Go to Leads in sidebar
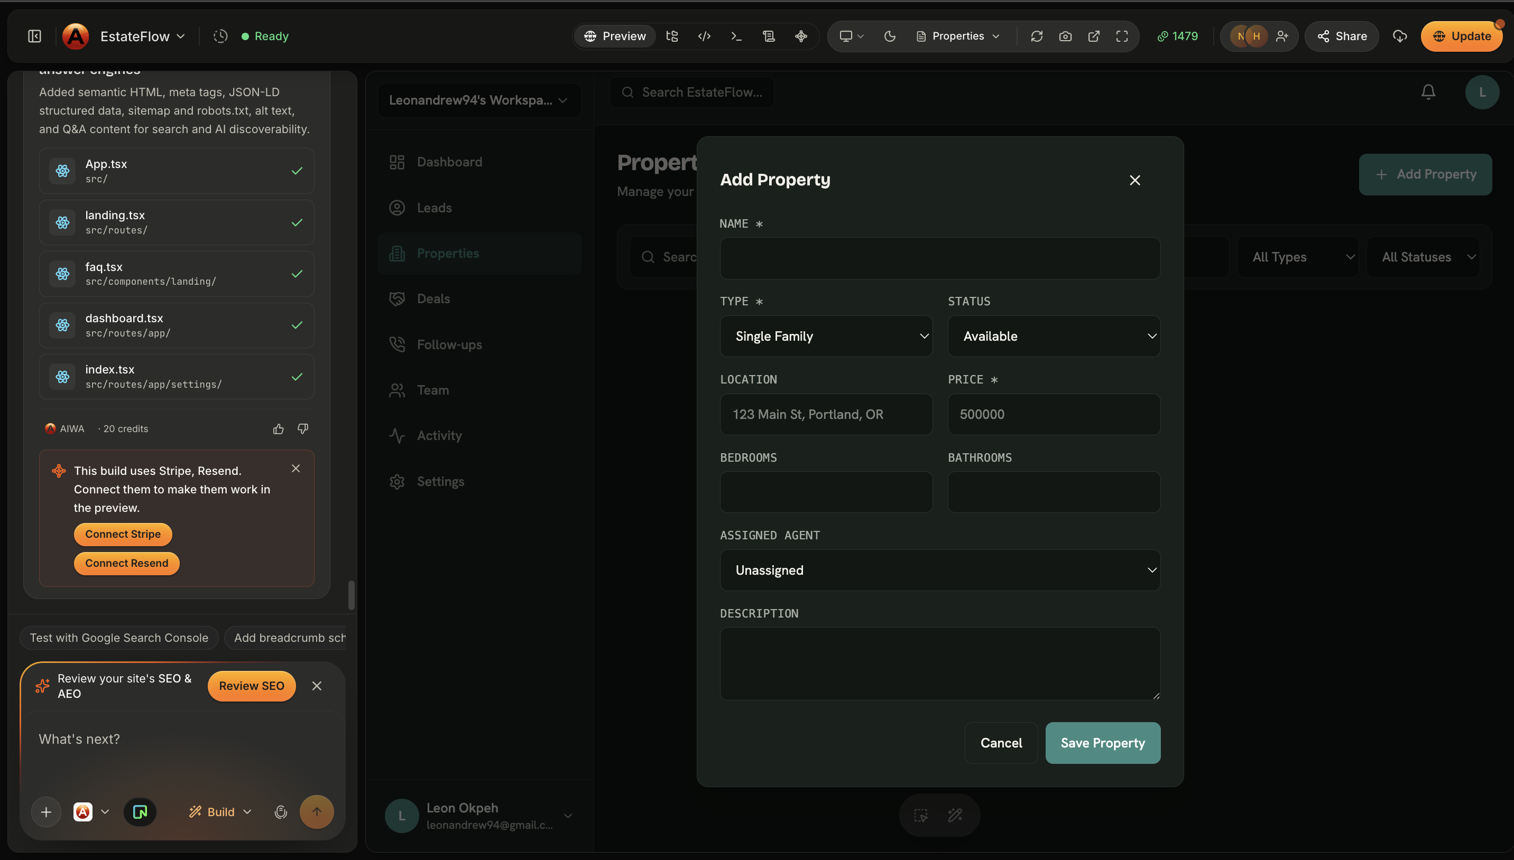Screen dimensions: 1514x860 coord(479,208)
